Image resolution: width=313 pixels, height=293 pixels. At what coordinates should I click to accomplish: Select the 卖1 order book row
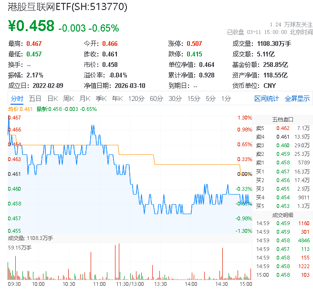click(282, 163)
